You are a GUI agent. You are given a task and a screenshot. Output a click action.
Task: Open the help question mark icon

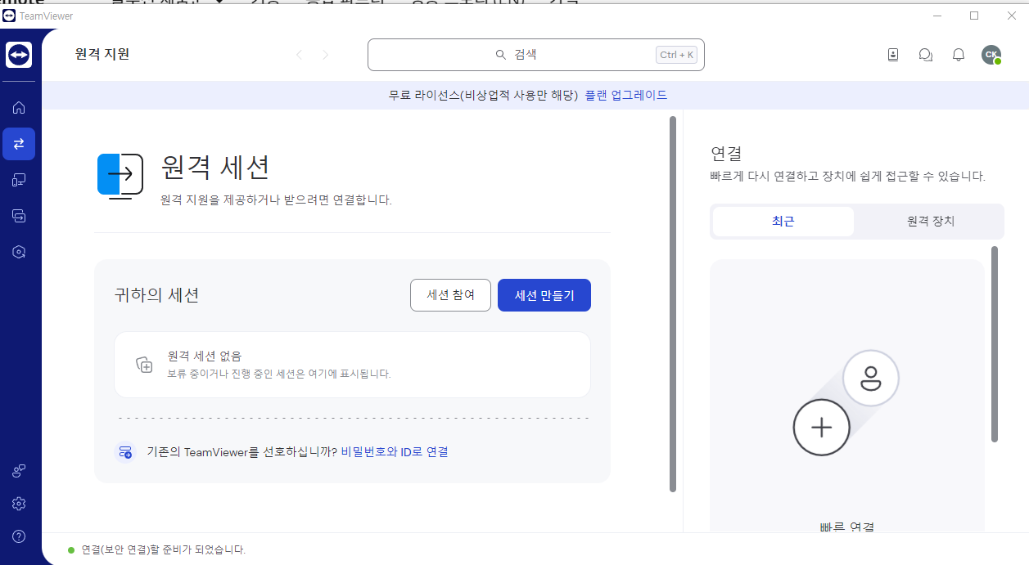(18, 536)
